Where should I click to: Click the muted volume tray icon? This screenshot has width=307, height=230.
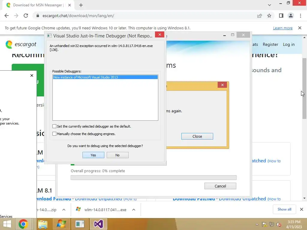279,224
